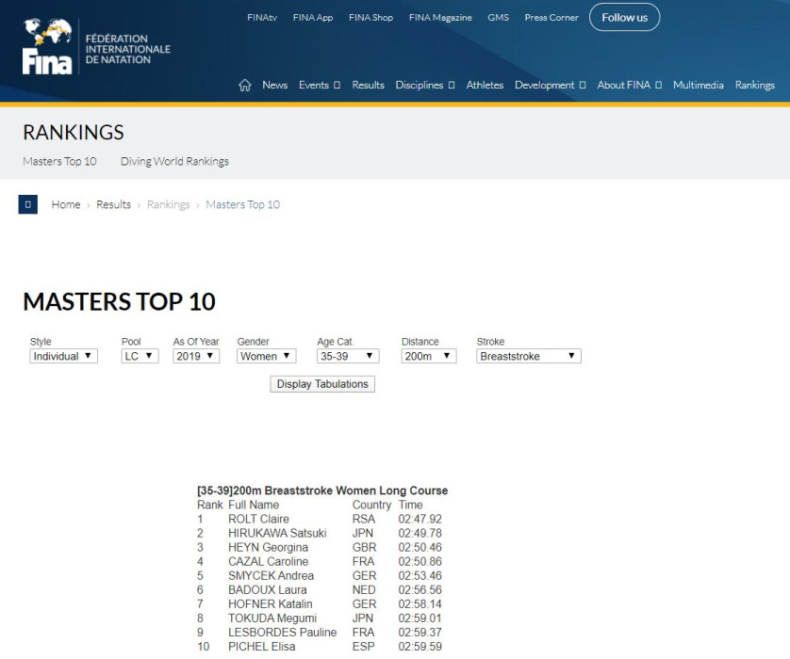Visit the FINA Shop link

coord(370,17)
